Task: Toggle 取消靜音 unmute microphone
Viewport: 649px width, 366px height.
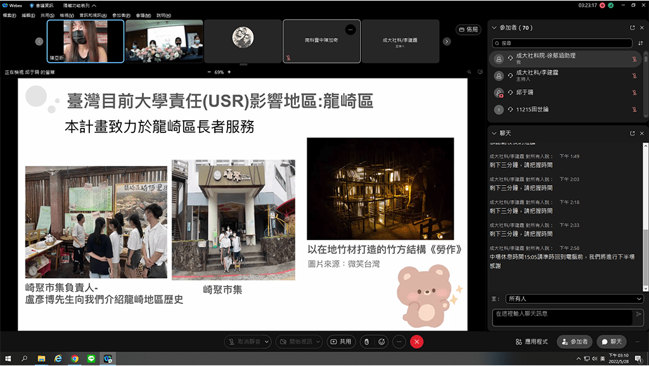Action: 245,341
